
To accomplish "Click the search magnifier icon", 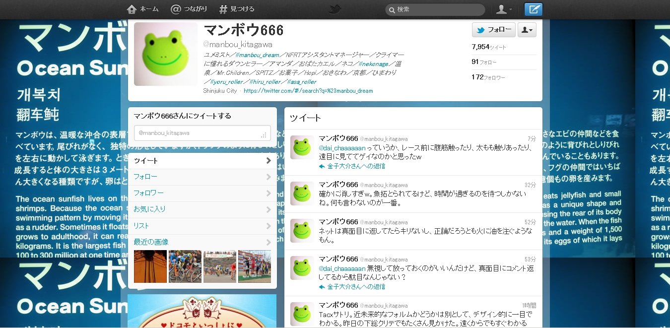I will (392, 10).
